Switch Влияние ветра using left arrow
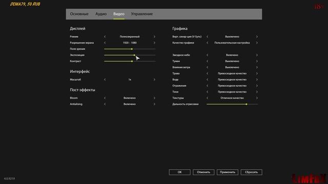Screen dimensions: 328x184 (207, 67)
